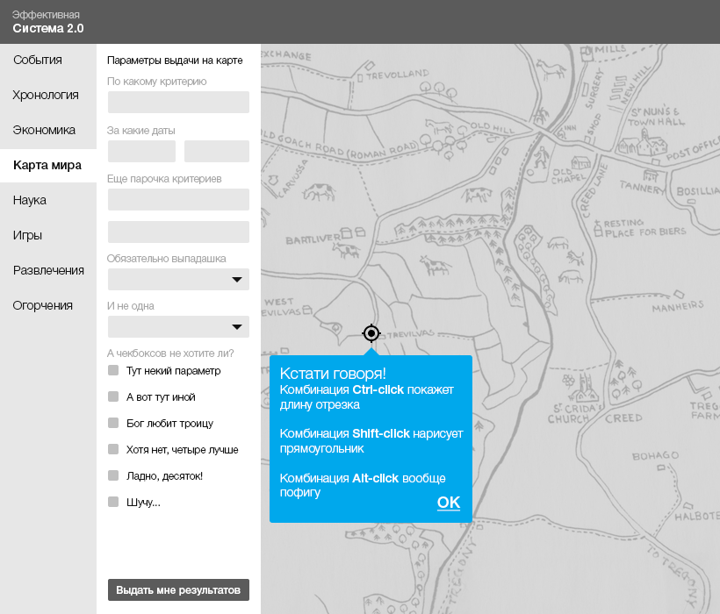
Task: Expand the Обязательно выпадашка dropdown
Action: click(x=178, y=279)
